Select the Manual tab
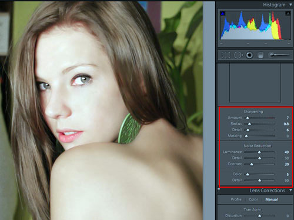 click(272, 199)
